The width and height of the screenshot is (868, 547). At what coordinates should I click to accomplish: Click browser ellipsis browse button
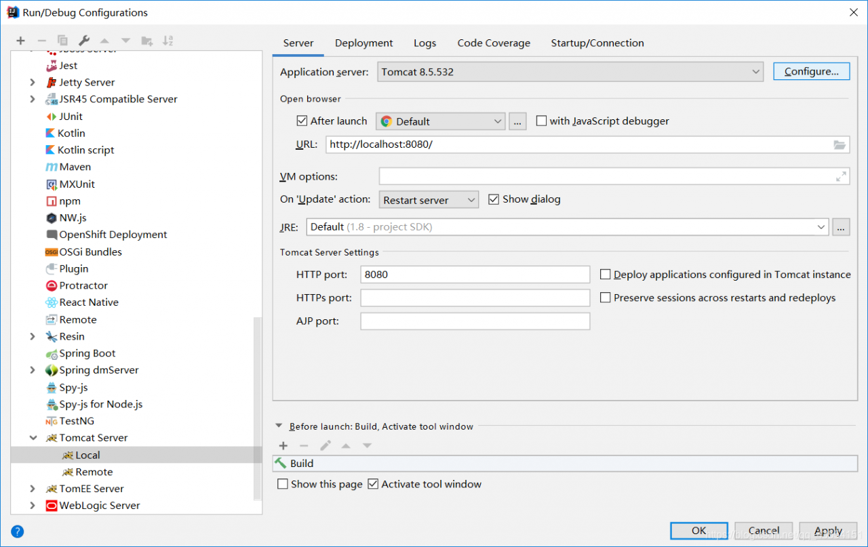(x=517, y=121)
